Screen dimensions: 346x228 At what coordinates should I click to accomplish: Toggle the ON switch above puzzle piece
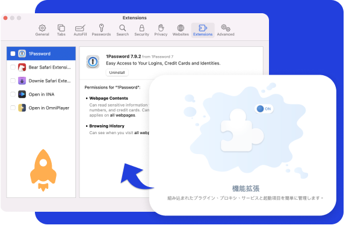[x=264, y=109]
